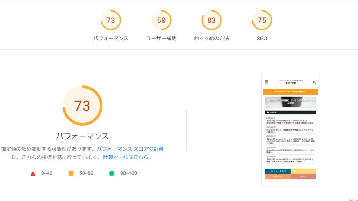
Task: Click the パソコン・自作PC category button in preview
Action: point(278,171)
